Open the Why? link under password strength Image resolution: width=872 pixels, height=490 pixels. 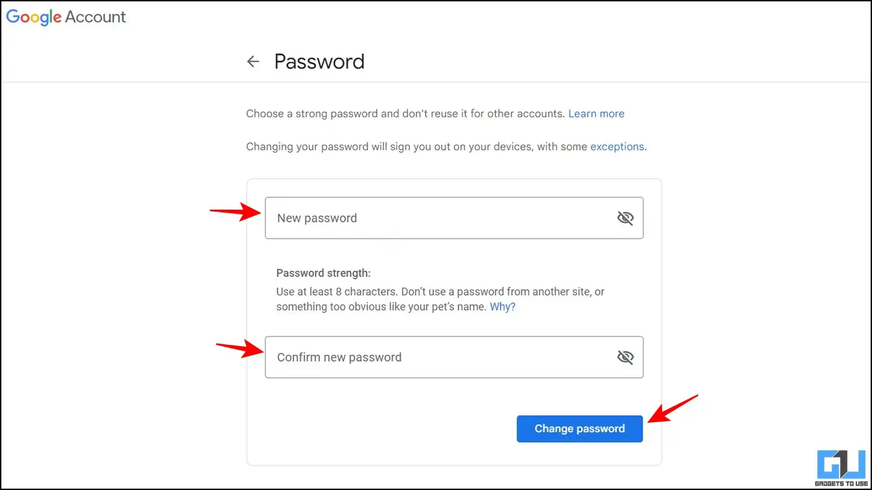click(x=503, y=306)
